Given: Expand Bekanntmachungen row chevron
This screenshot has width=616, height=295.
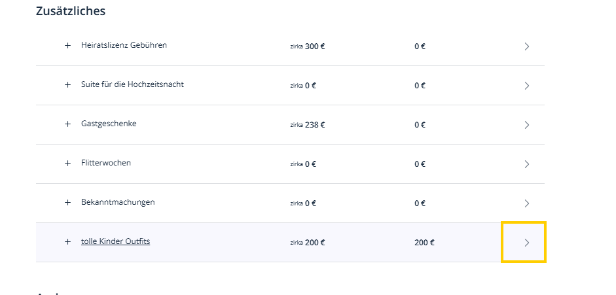Looking at the screenshot, I should pos(527,203).
